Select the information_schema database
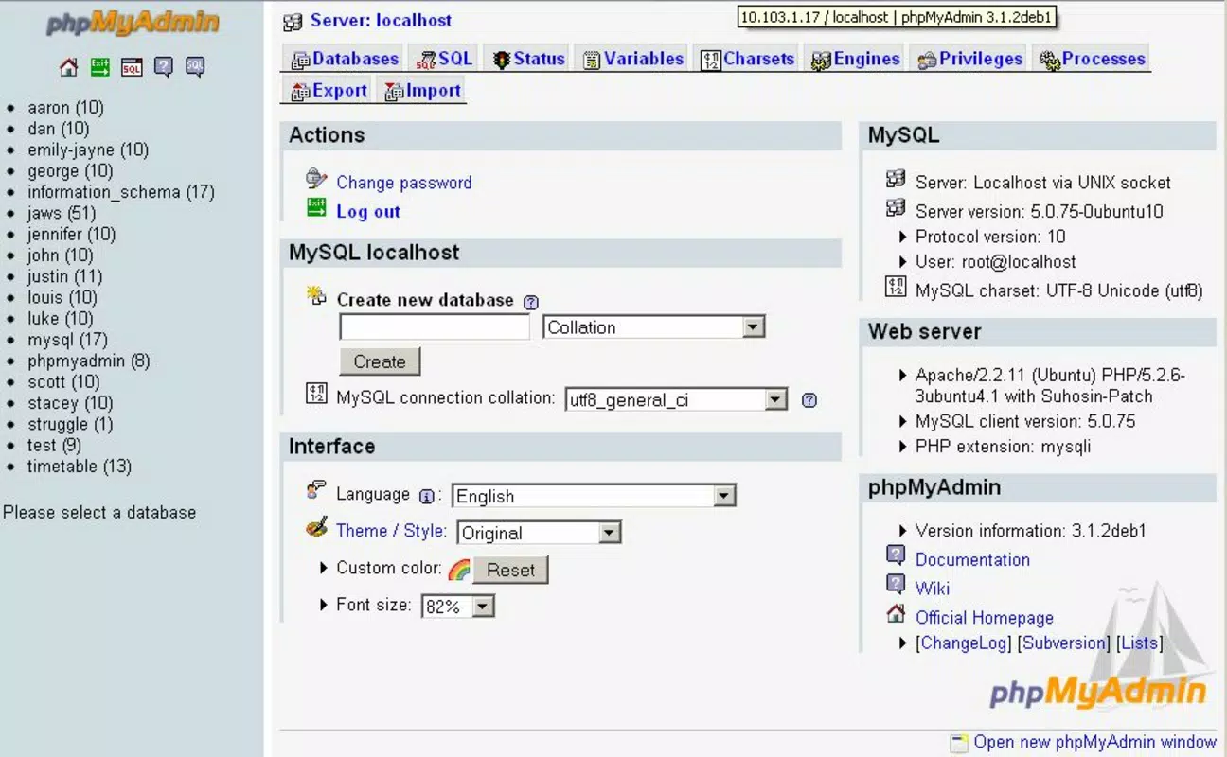Screen dimensions: 1227x757 121,192
